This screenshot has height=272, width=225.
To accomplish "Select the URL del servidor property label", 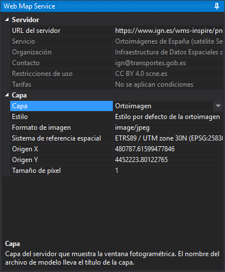I will [x=61, y=31].
